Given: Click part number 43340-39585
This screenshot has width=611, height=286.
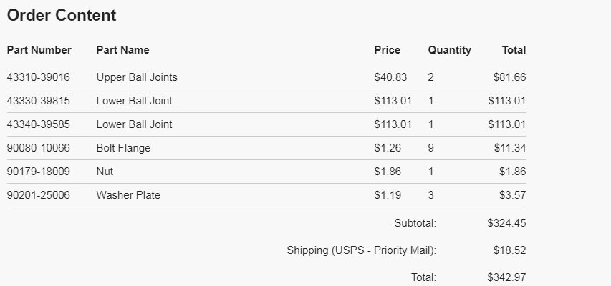Looking at the screenshot, I should tap(39, 124).
